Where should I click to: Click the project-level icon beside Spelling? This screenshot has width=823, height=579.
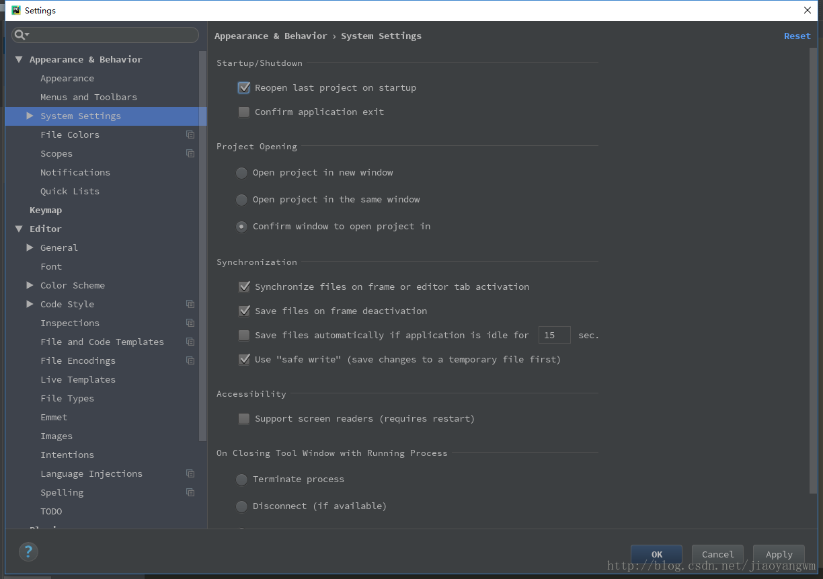click(x=190, y=492)
